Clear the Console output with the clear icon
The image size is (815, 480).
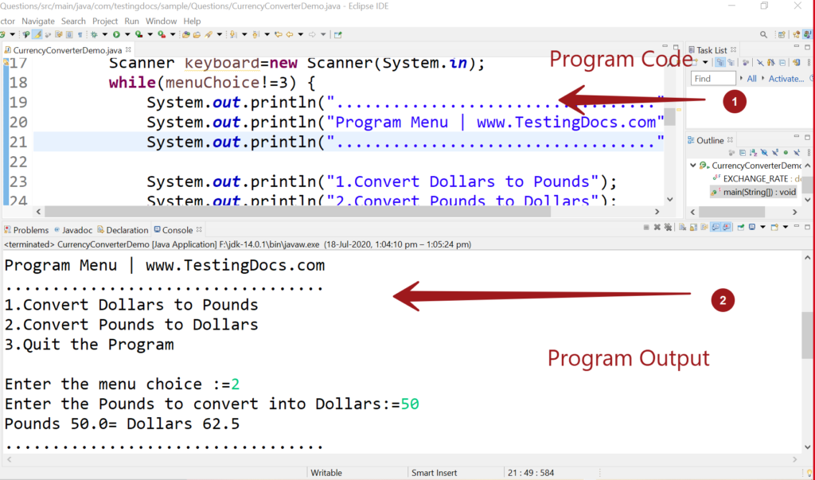point(682,229)
